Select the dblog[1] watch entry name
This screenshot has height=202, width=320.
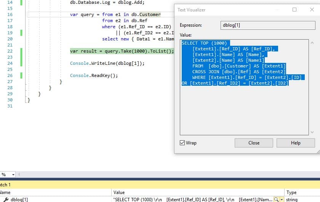[19, 200]
